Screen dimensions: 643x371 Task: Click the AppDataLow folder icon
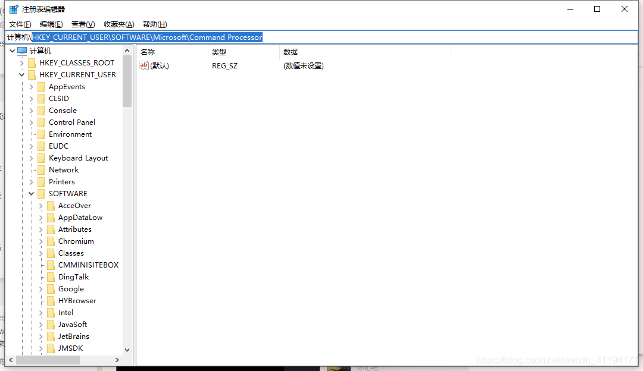(x=51, y=218)
